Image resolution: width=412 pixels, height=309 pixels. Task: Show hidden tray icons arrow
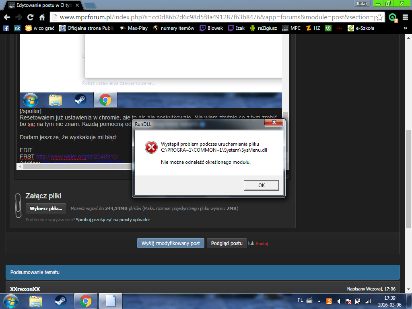(319, 301)
